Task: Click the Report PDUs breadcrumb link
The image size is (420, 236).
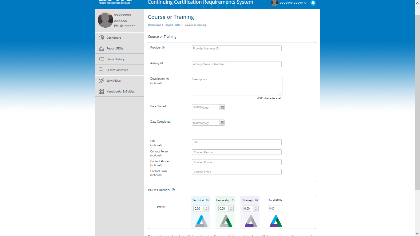Action: pos(173,25)
